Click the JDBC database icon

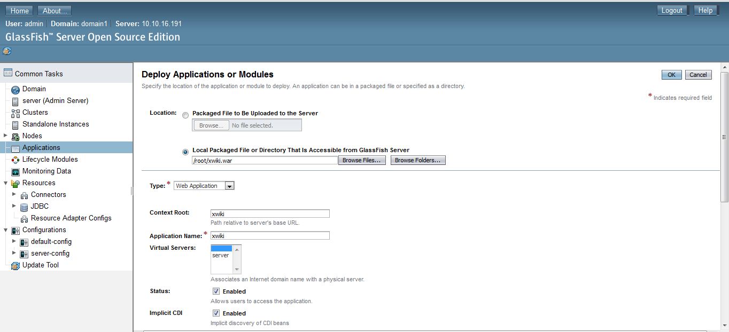[24, 207]
